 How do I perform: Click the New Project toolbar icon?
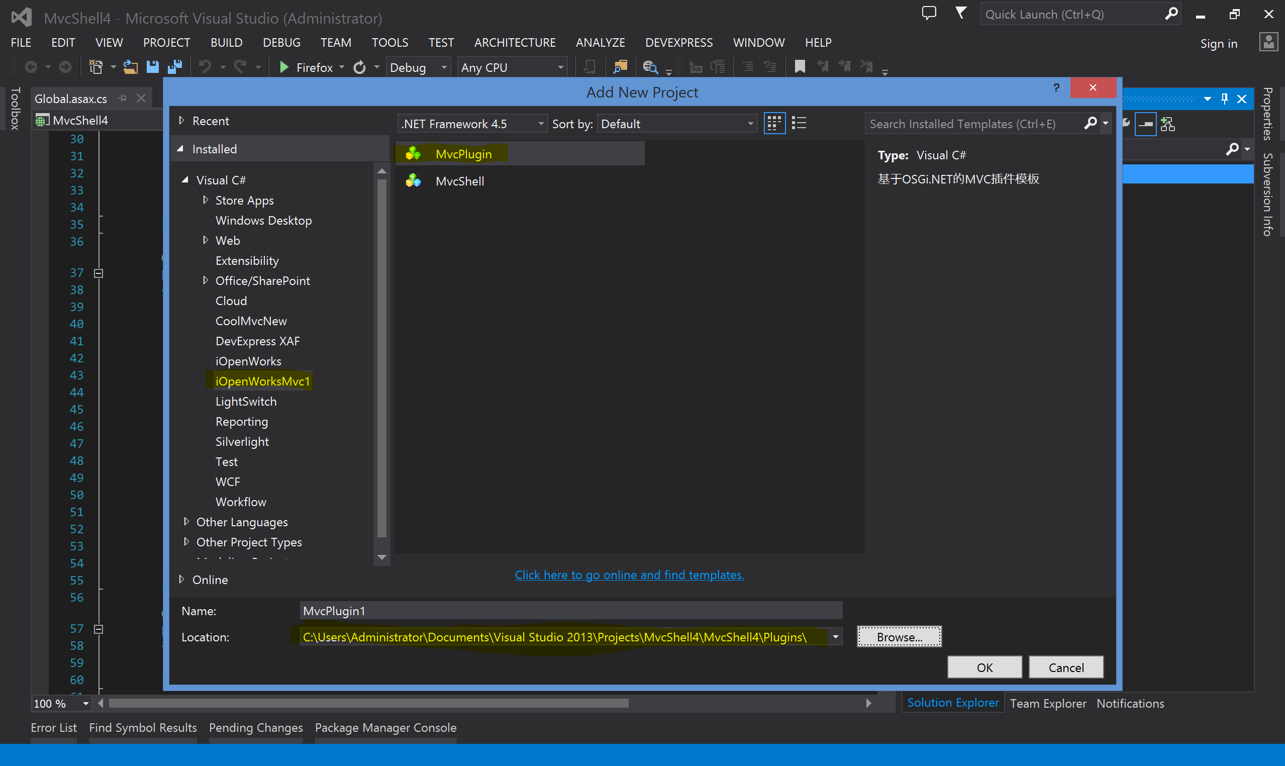tap(96, 67)
